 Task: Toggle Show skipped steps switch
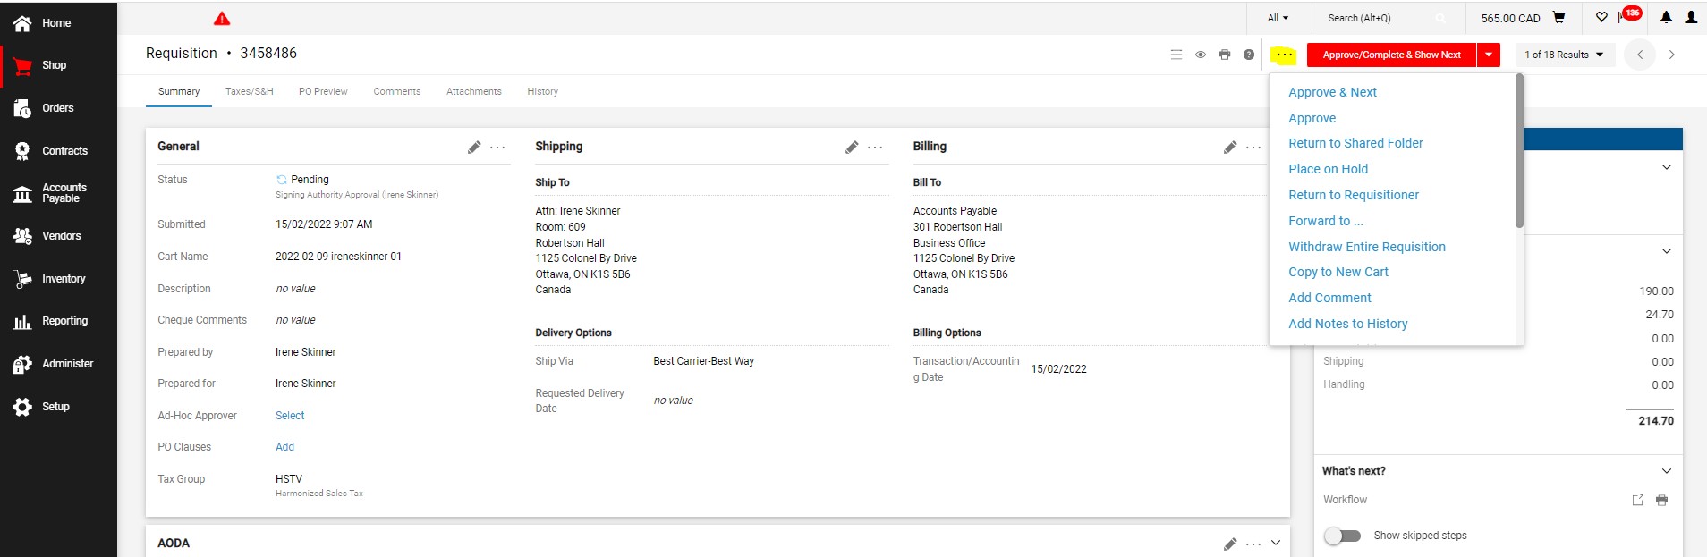[x=1342, y=536]
